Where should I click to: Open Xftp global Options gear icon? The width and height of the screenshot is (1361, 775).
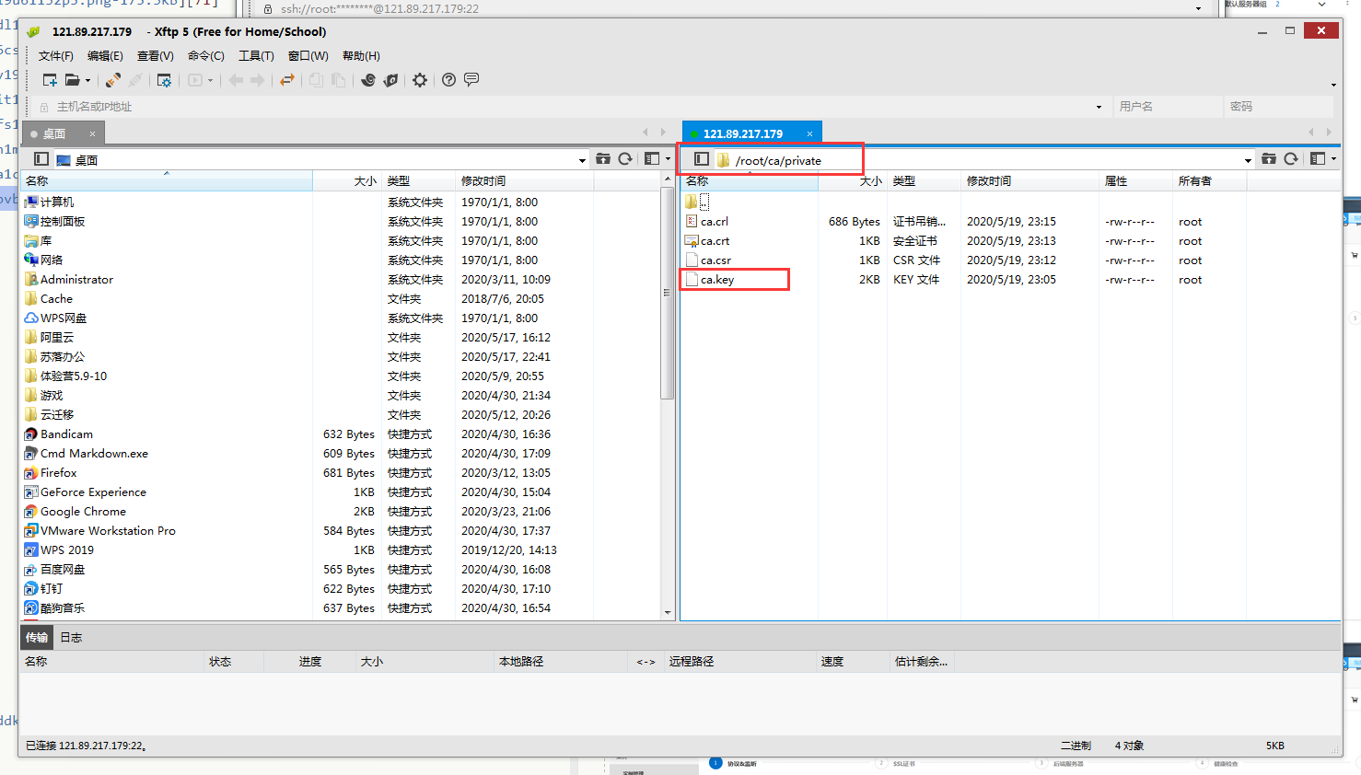click(x=420, y=80)
